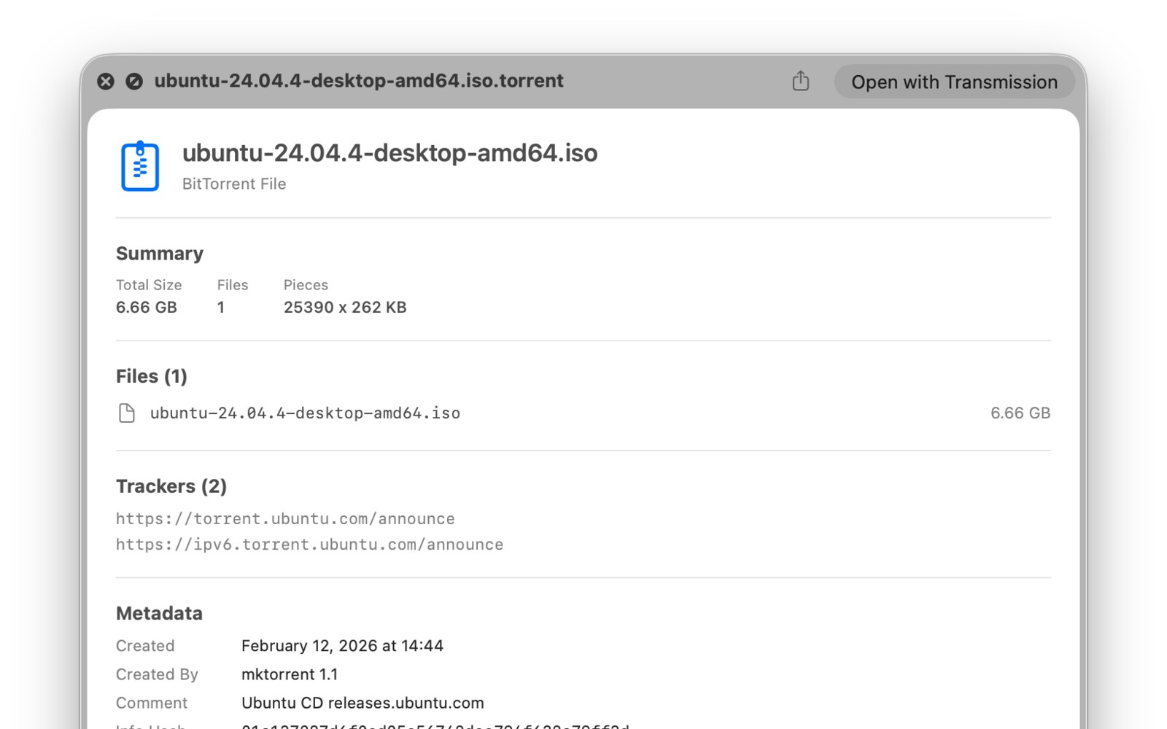Click the created date February 12, 2026 at 14:44
The height and width of the screenshot is (729, 1167).
(342, 646)
